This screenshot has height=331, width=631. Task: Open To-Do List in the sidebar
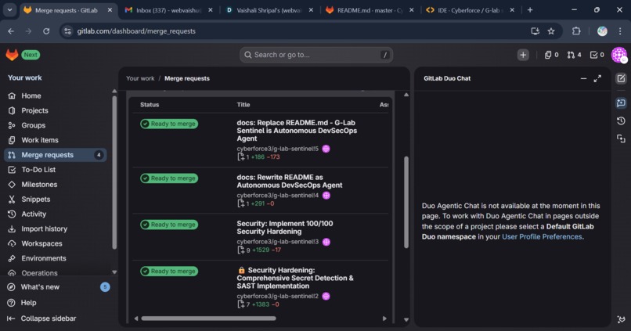click(x=55, y=170)
